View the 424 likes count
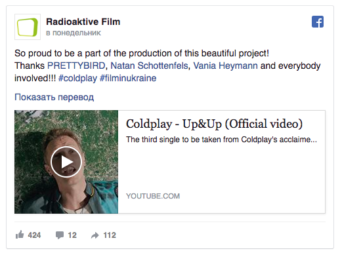The width and height of the screenshot is (340, 253). (x=34, y=235)
